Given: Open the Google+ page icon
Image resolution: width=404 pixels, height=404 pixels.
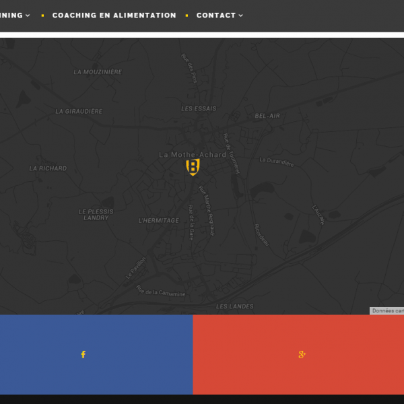Looking at the screenshot, I should 302,354.
